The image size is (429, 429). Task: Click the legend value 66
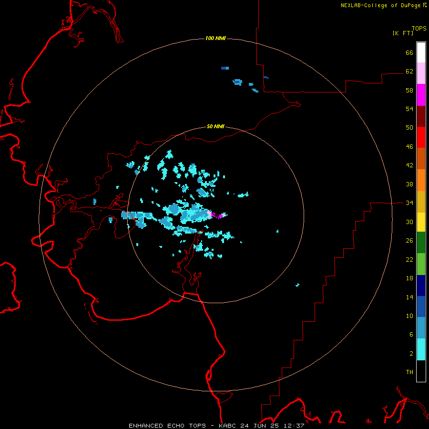[409, 52]
